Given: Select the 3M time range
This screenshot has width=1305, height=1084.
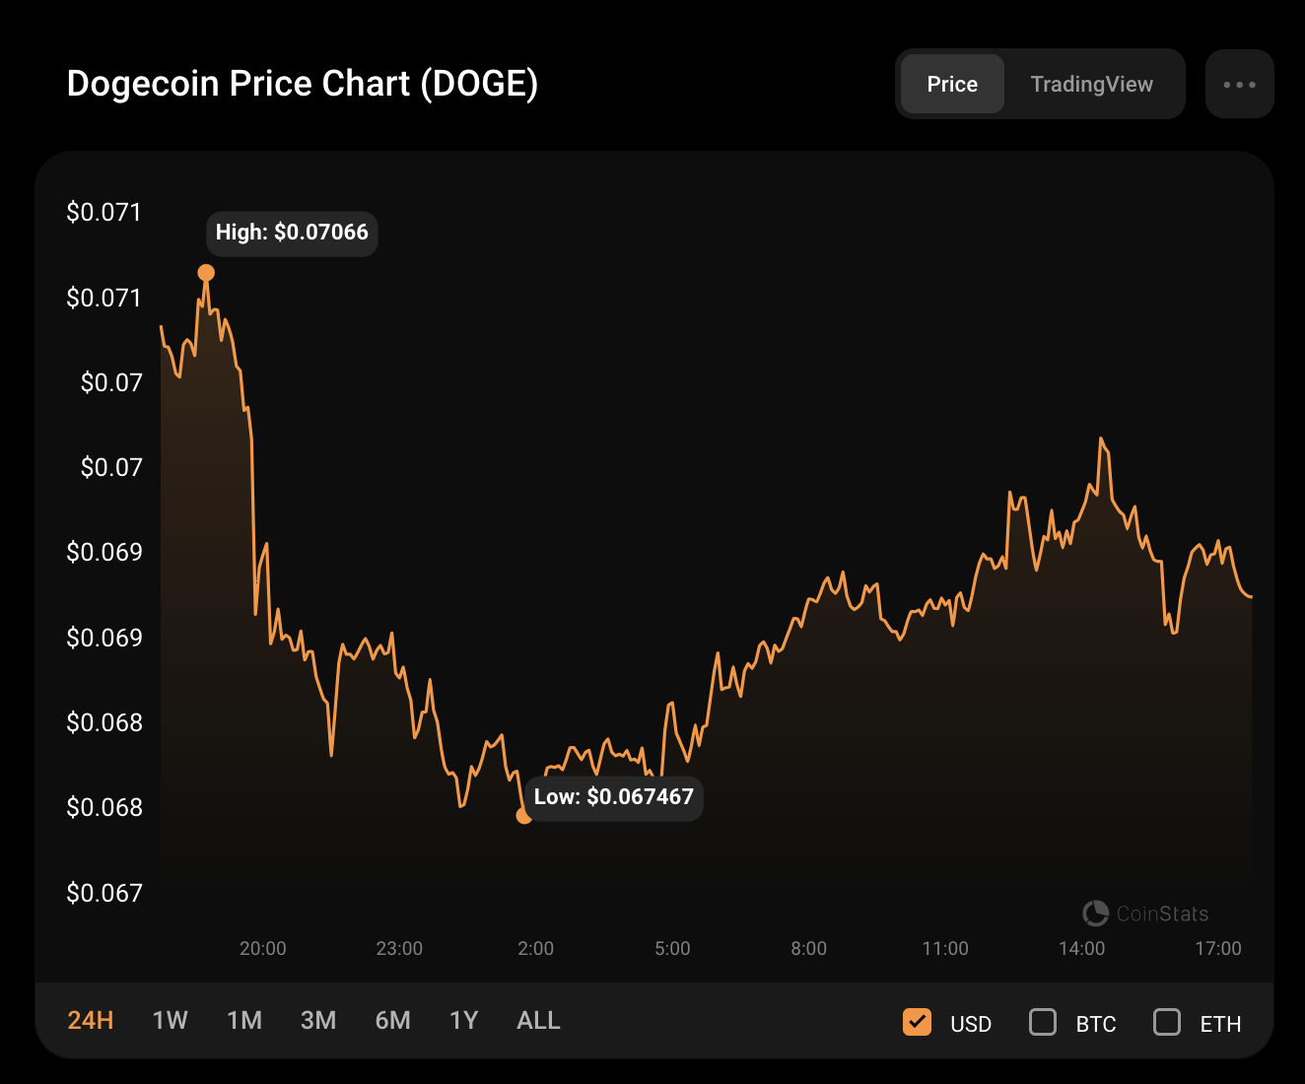Looking at the screenshot, I should pos(318,1021).
